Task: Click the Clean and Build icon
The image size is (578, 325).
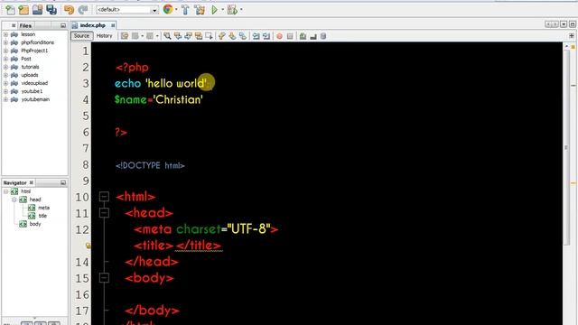Action: pos(200,10)
